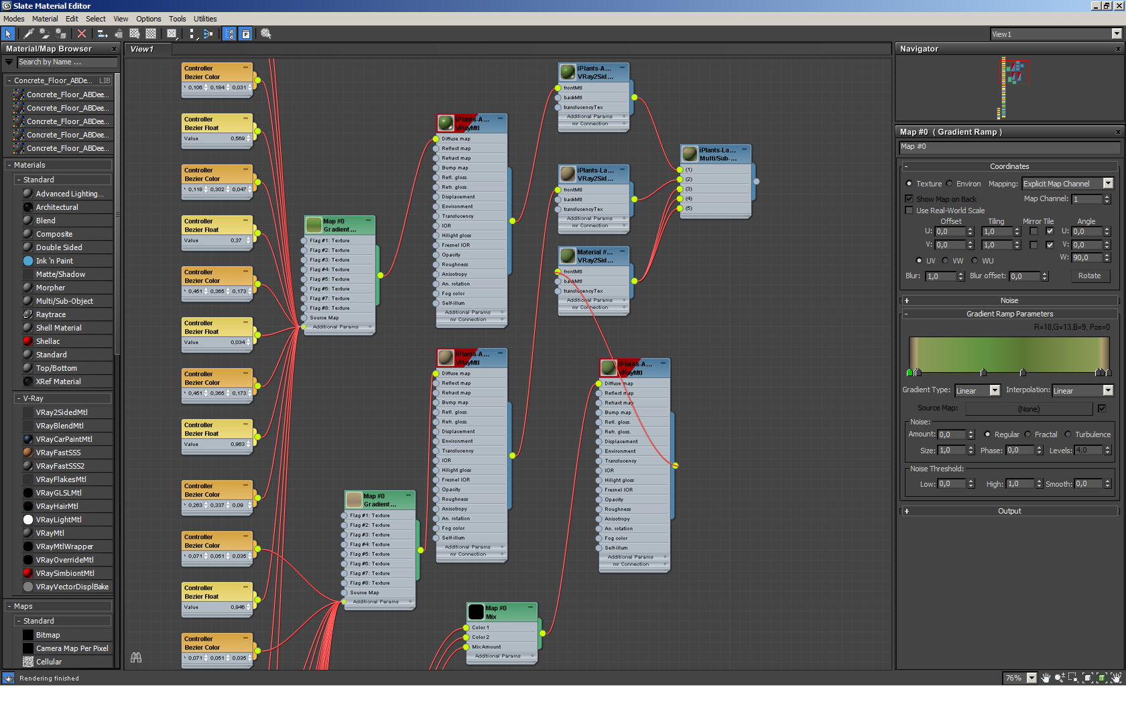Open the Material menu
This screenshot has height=704, width=1126.
click(x=45, y=19)
